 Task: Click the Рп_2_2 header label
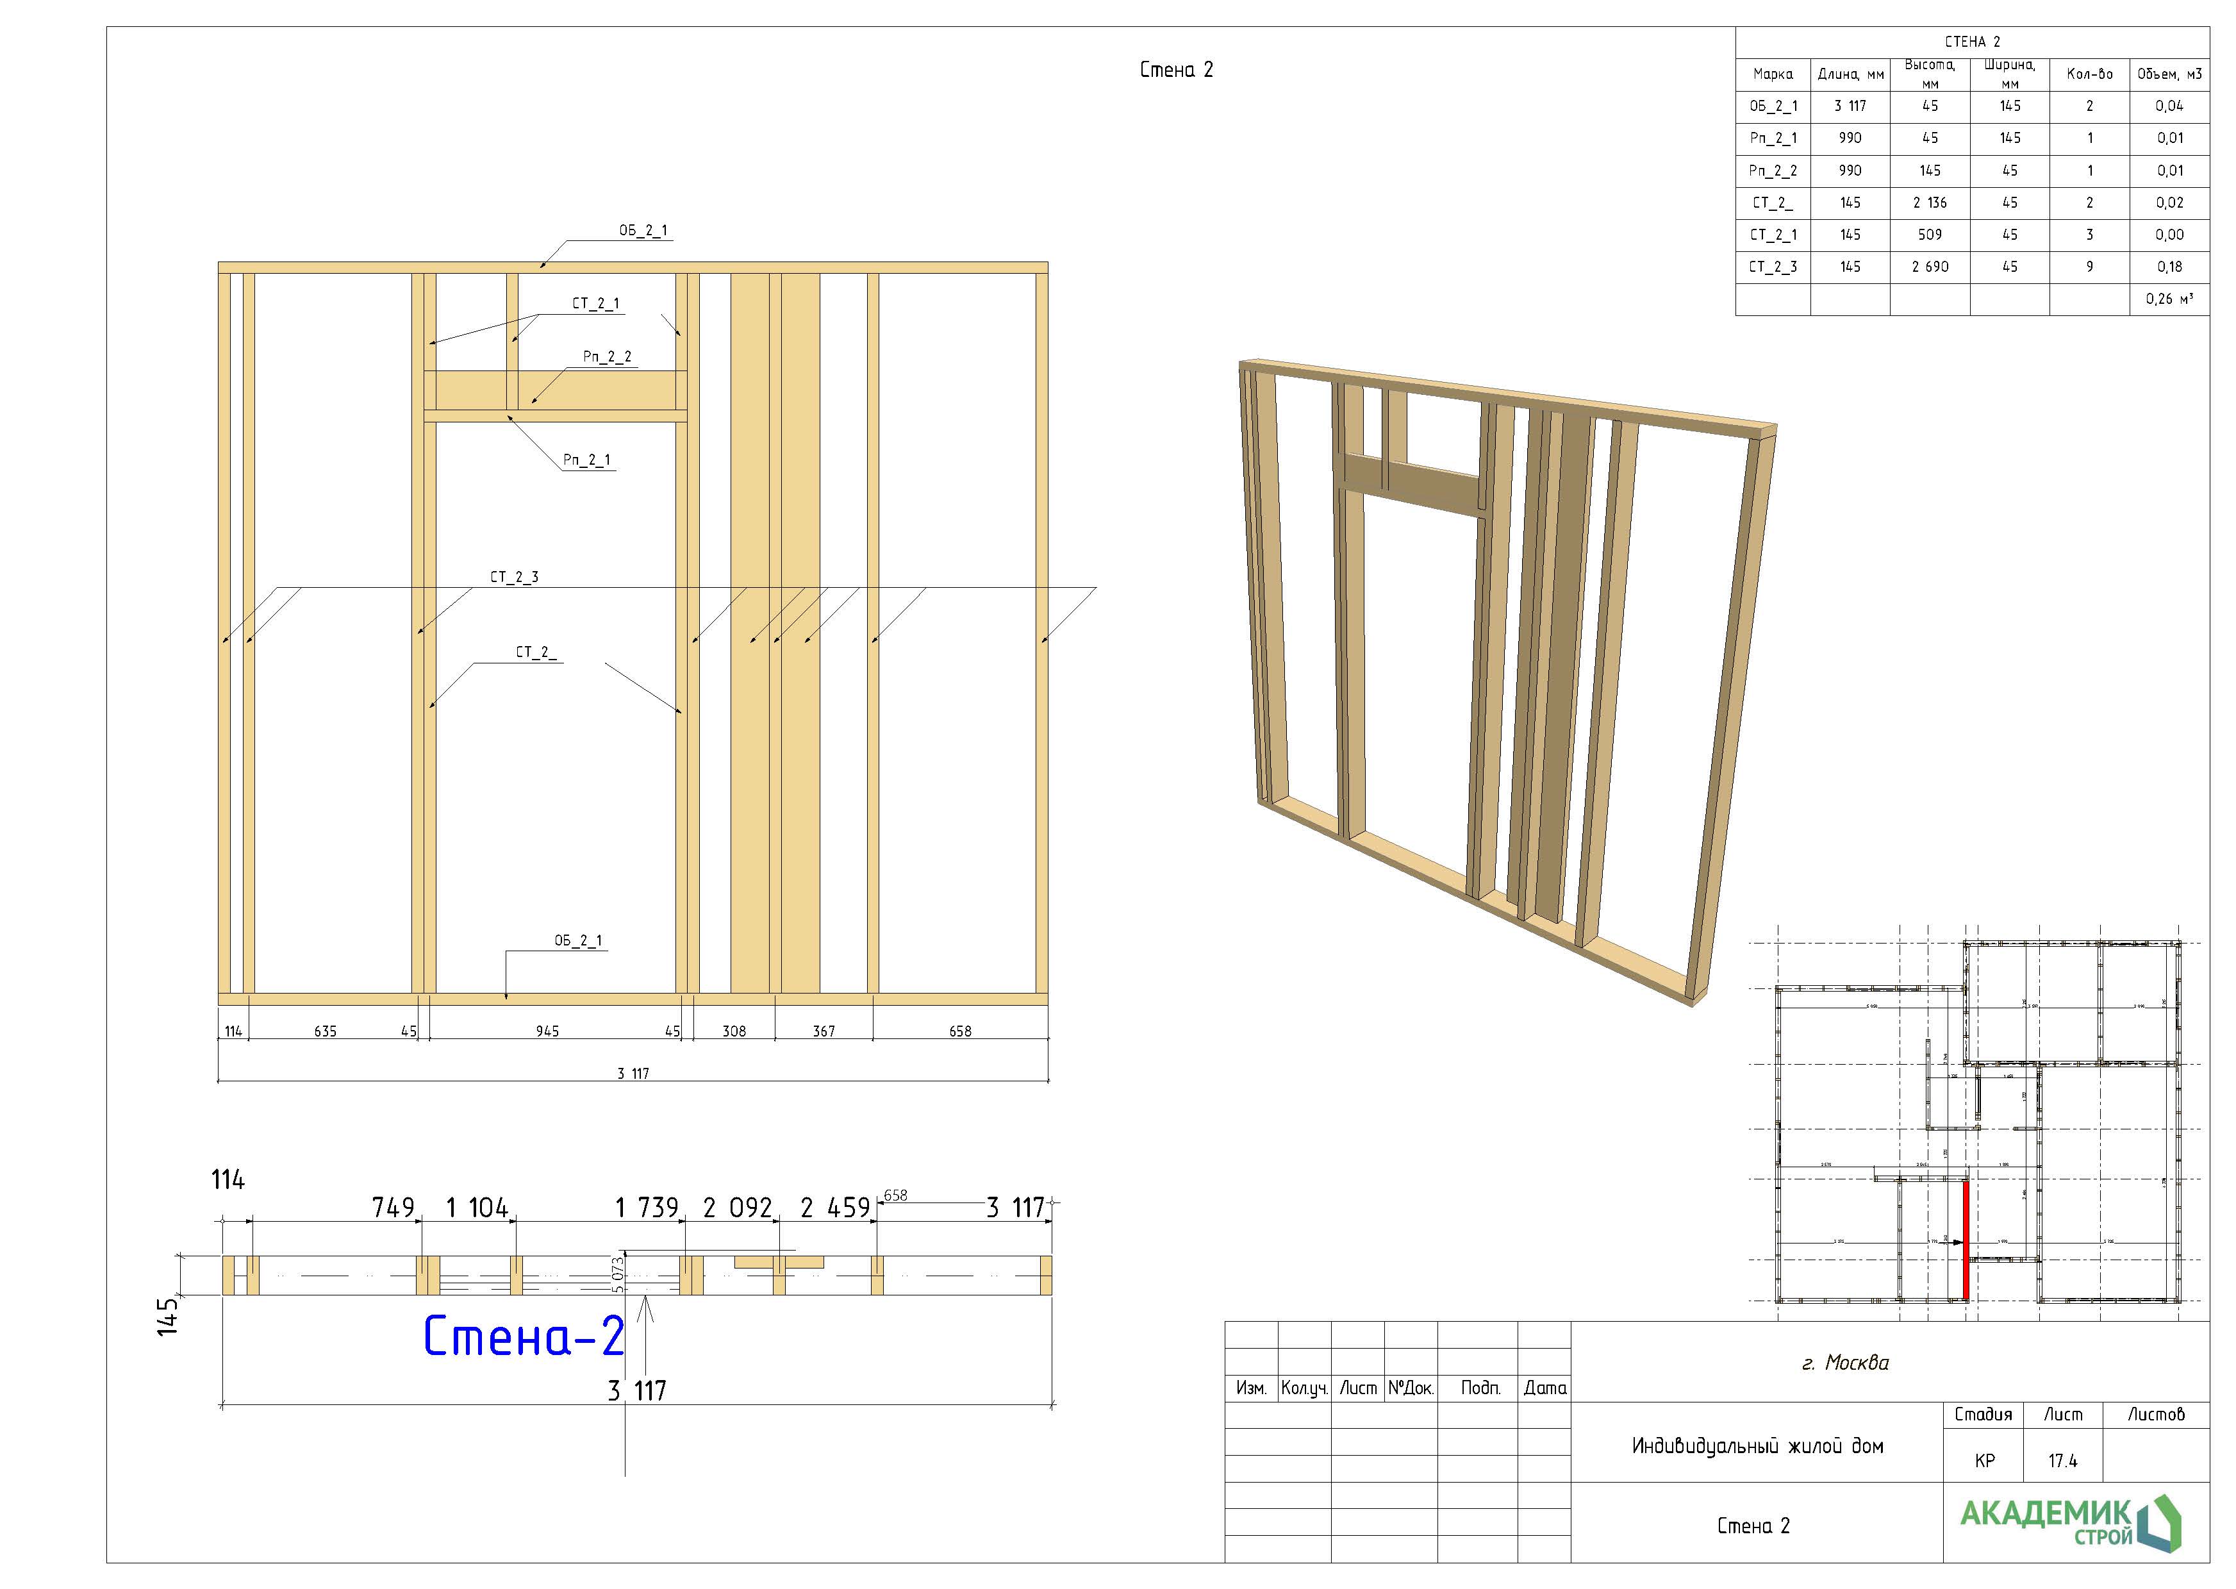click(x=606, y=357)
